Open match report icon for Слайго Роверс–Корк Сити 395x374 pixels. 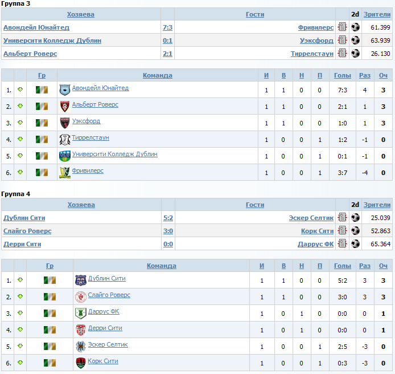(342, 230)
